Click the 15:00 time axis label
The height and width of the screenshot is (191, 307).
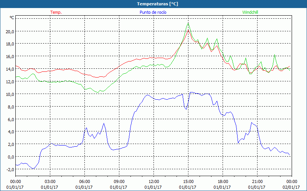188,182
